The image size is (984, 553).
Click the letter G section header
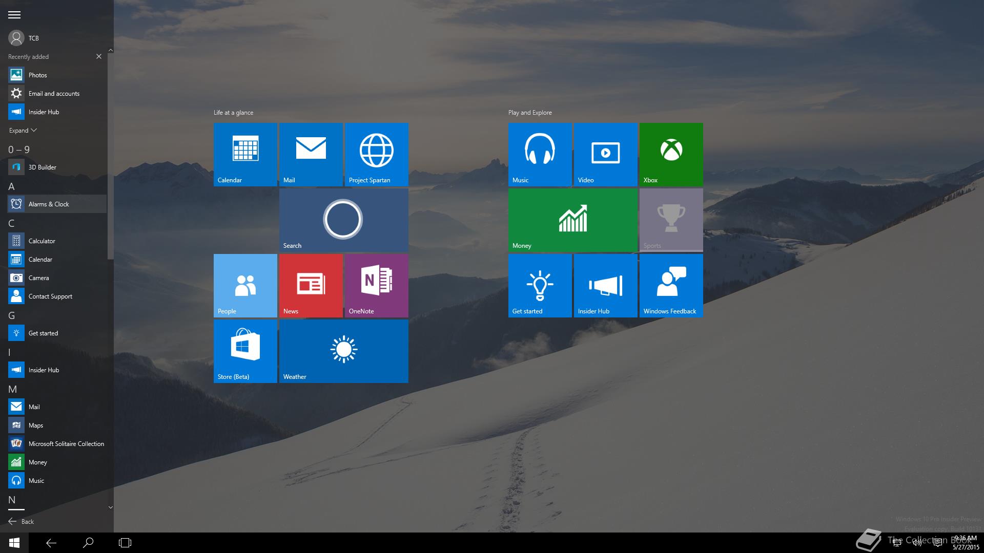[x=12, y=315]
